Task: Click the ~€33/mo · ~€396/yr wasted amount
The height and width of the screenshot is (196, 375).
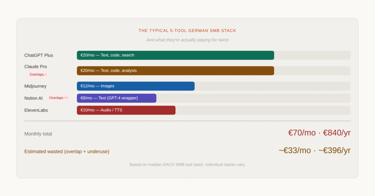Action: (314, 150)
